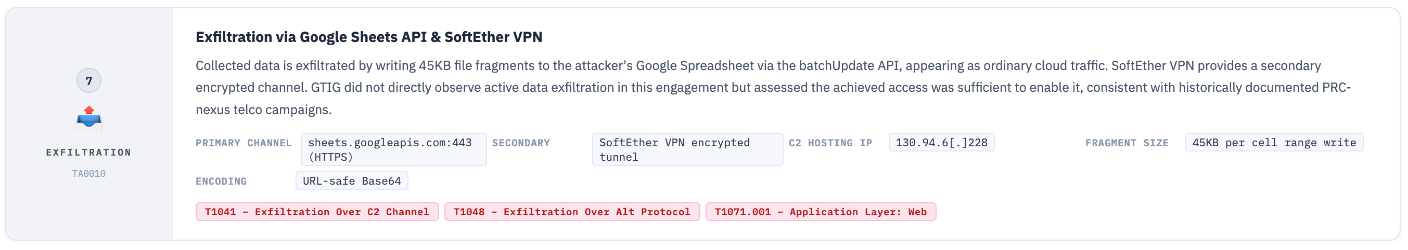The image size is (1408, 250).
Task: Click the exfiltration outbox tray icon
Action: (88, 118)
